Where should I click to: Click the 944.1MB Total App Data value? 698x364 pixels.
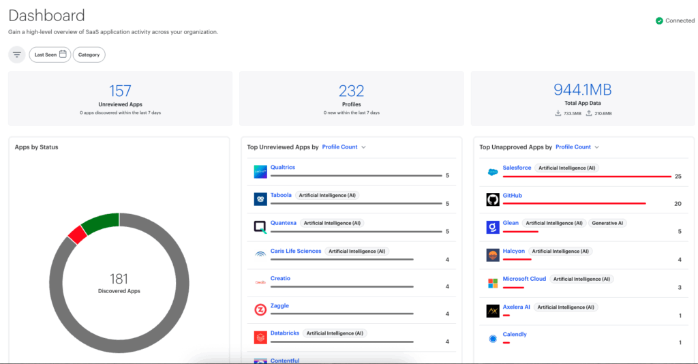(583, 89)
